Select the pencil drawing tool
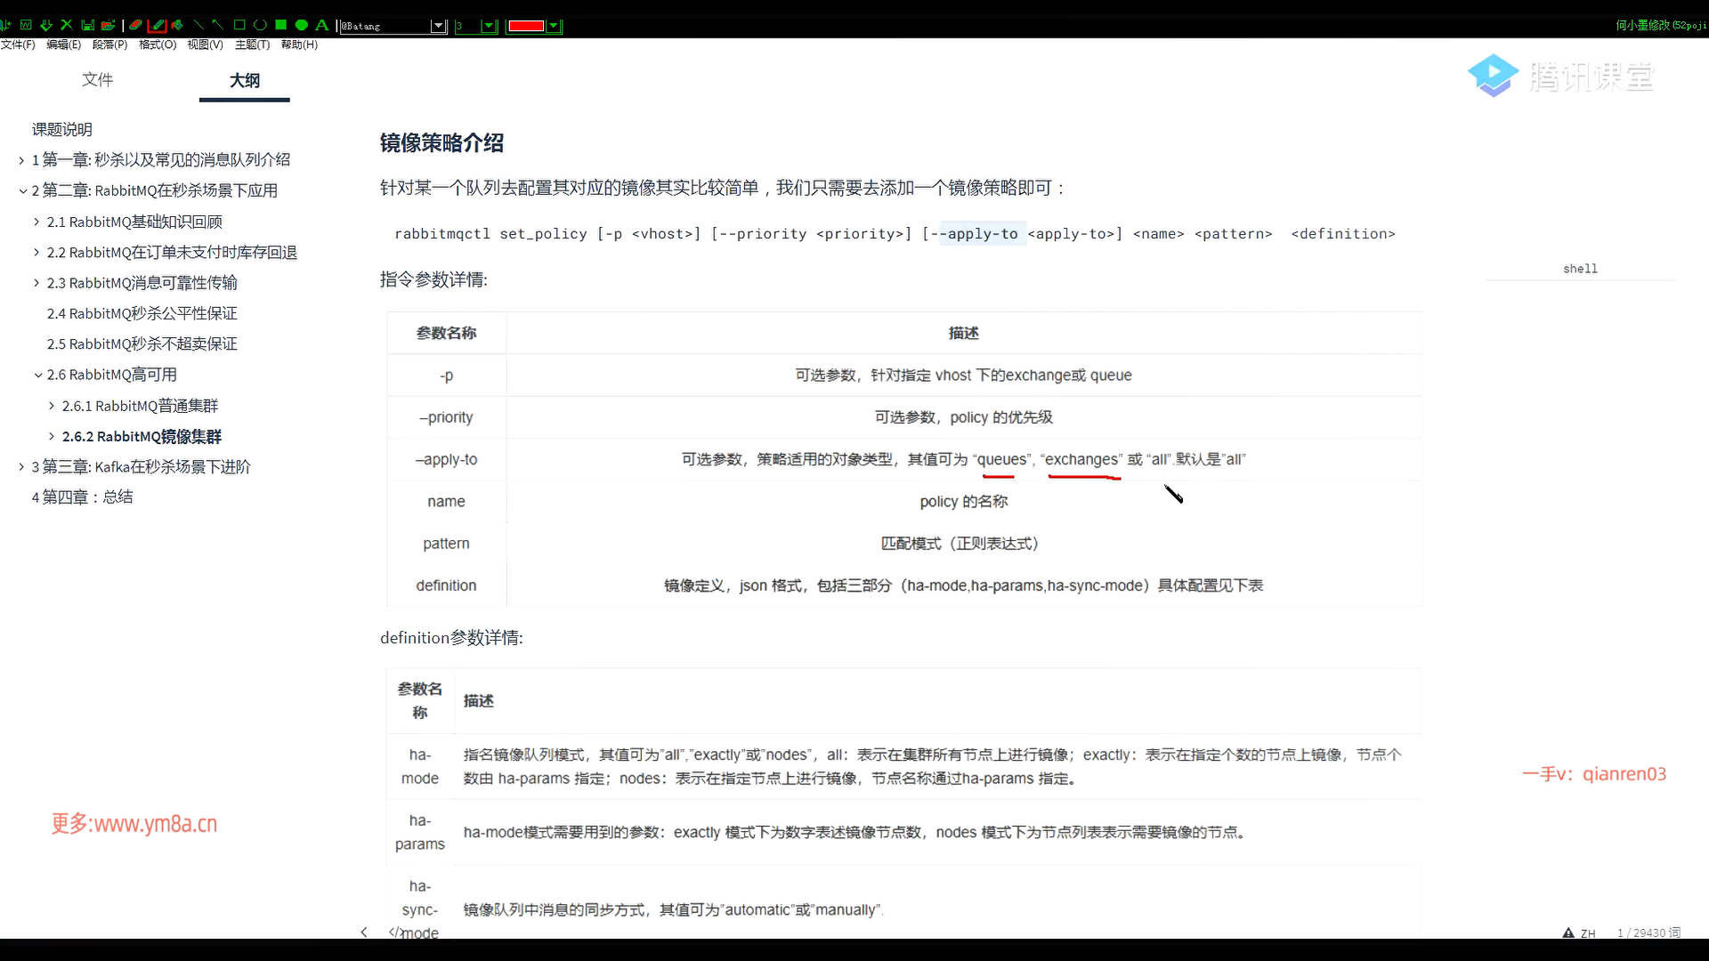 [158, 25]
